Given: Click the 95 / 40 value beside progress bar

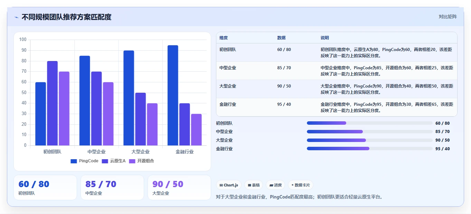Looking at the screenshot, I should [443, 149].
